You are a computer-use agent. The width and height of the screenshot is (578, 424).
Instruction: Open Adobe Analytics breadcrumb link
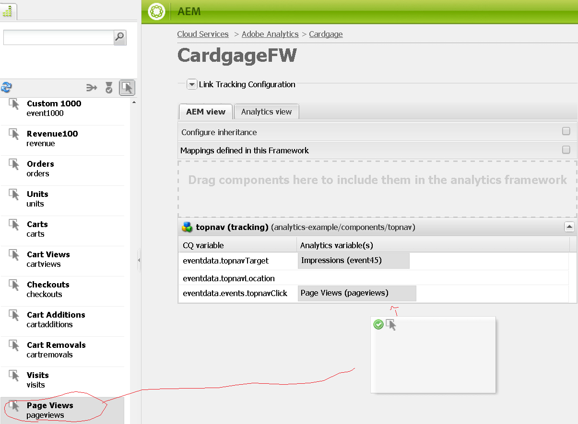(x=270, y=34)
